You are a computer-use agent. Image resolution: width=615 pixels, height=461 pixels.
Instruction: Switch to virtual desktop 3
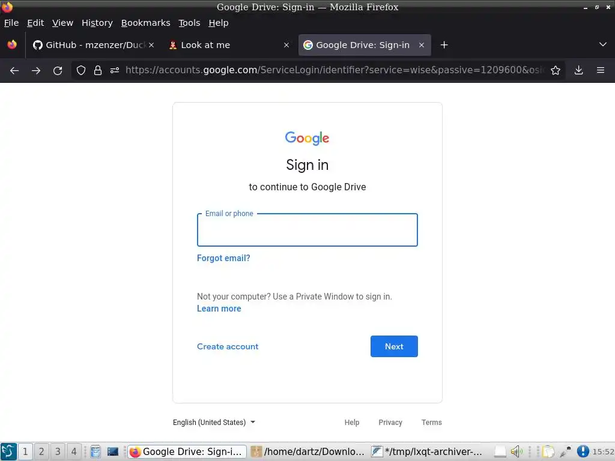coord(58,451)
